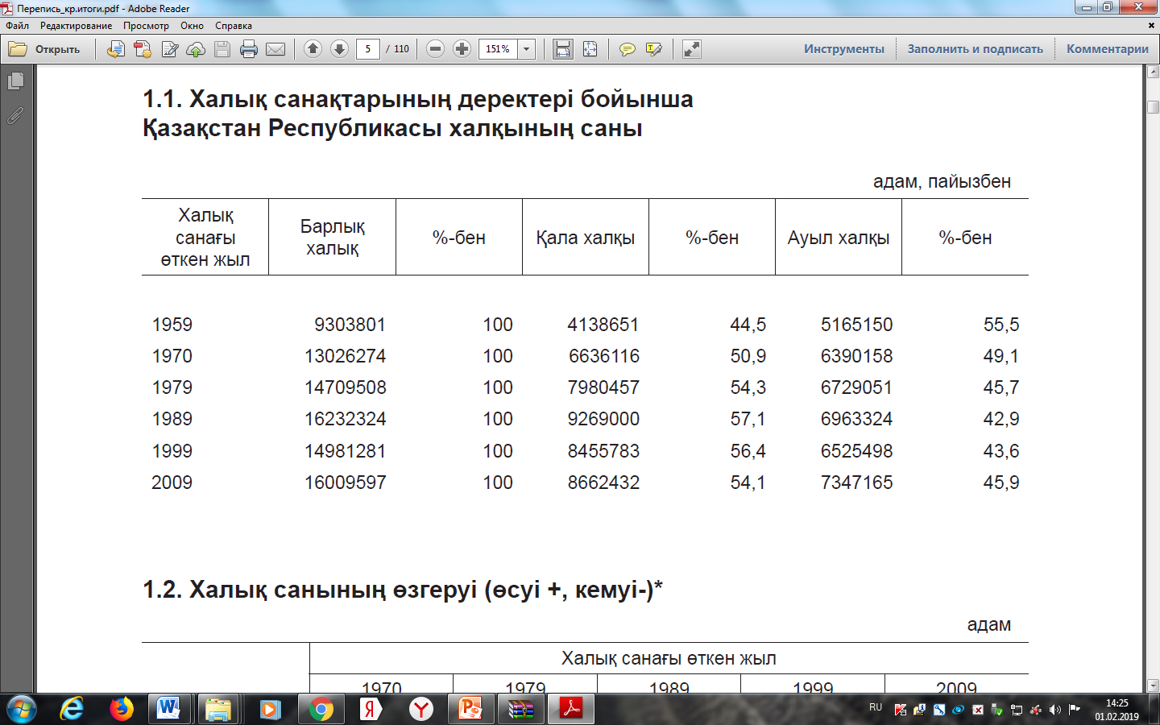Click the total population value 9303801
This screenshot has height=725, width=1160.
click(x=350, y=325)
